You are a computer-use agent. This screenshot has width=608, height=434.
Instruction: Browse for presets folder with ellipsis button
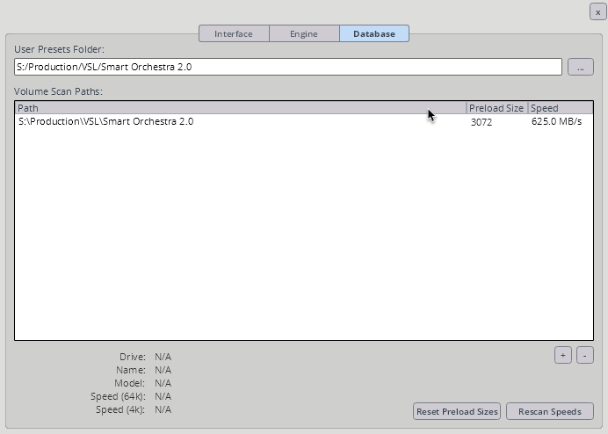coord(581,67)
